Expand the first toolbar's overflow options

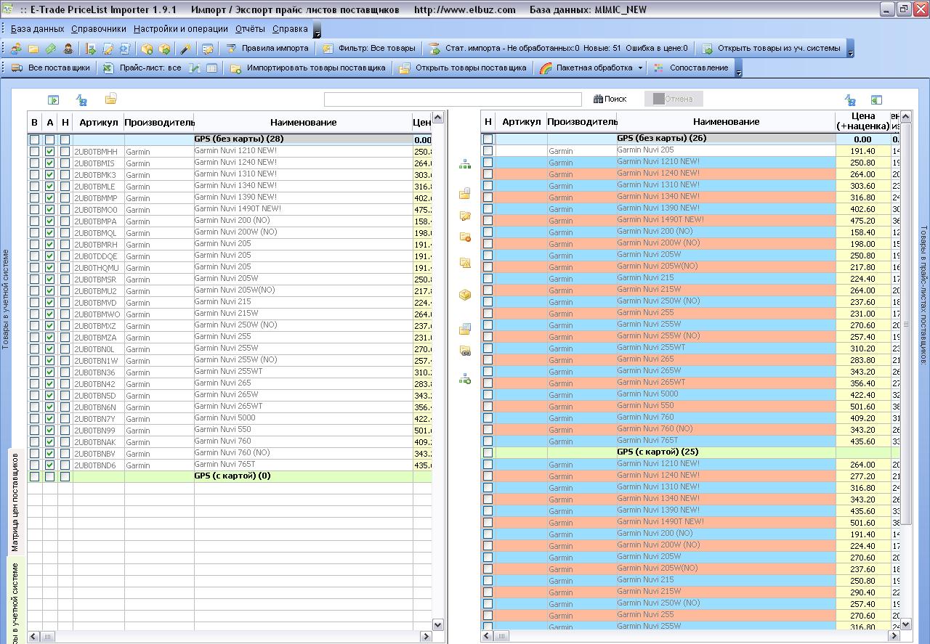point(850,49)
